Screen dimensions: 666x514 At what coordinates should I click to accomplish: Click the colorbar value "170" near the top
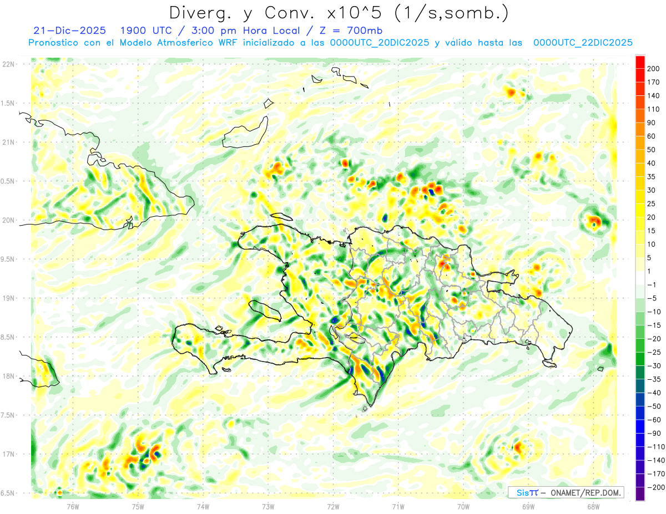[654, 83]
